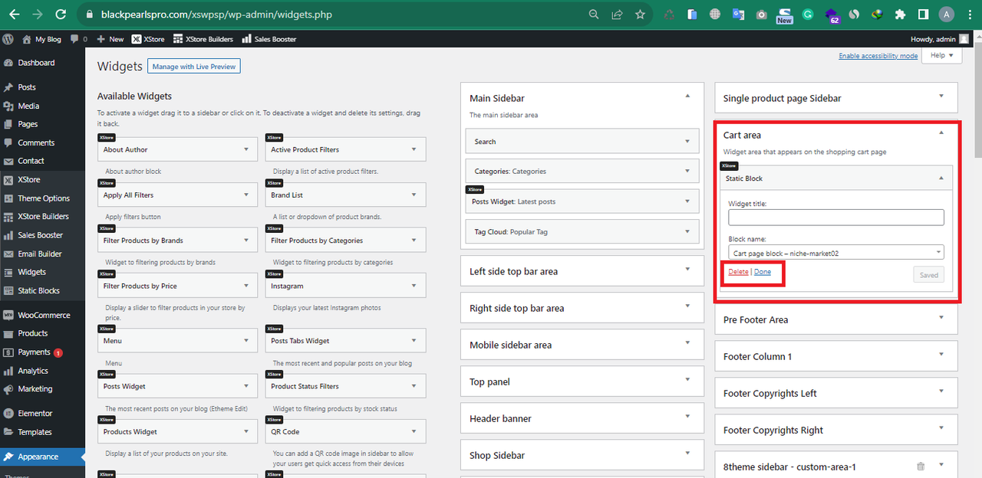Click the browser address bar URL
Screen dimensions: 982x478
(216, 15)
